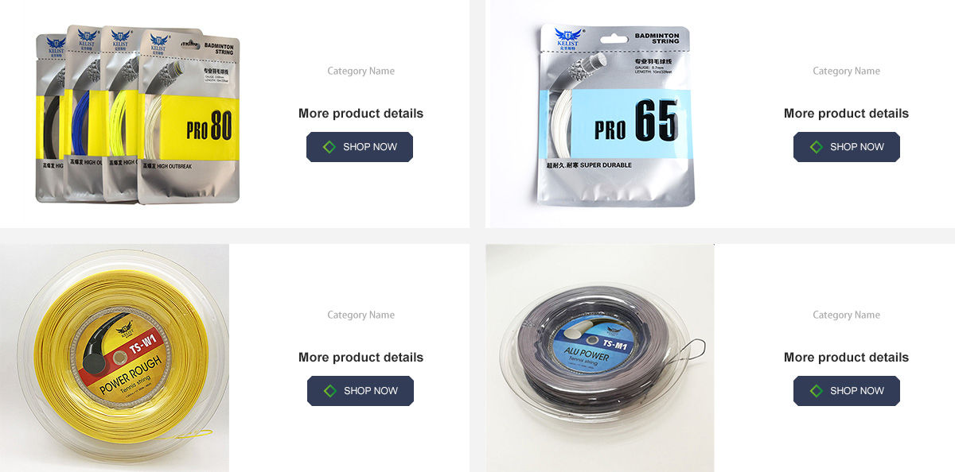Click Category Name above the PRO 80 details
The width and height of the screenshot is (955, 472).
361,71
